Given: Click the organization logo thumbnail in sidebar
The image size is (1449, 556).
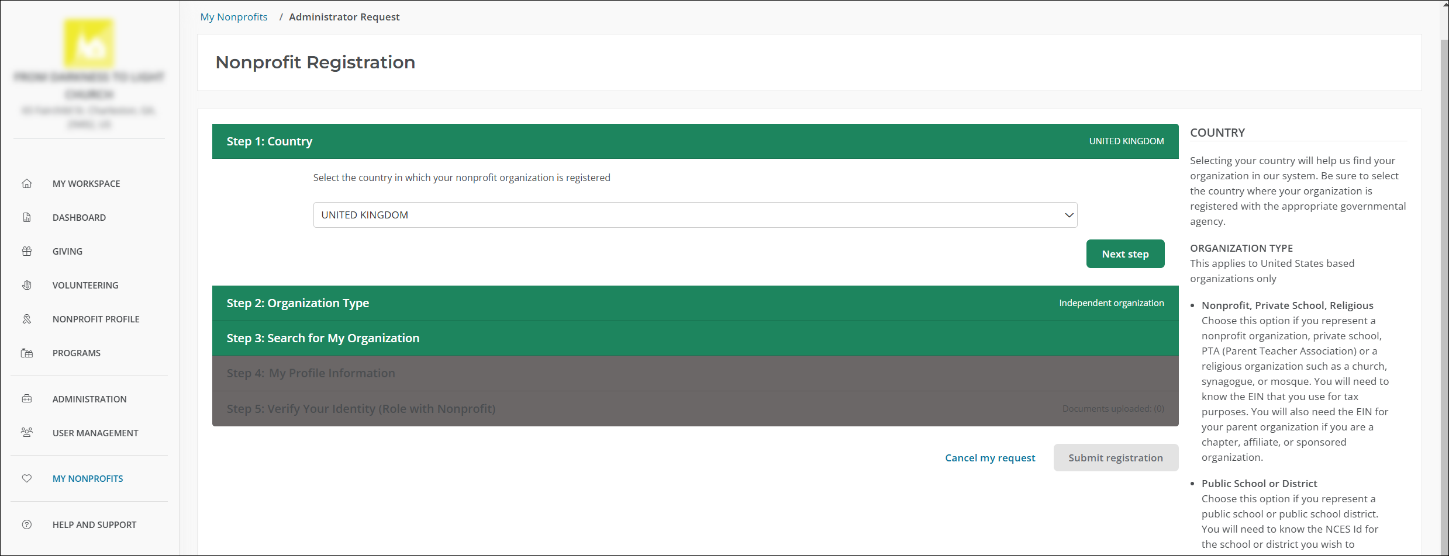Looking at the screenshot, I should click(89, 44).
